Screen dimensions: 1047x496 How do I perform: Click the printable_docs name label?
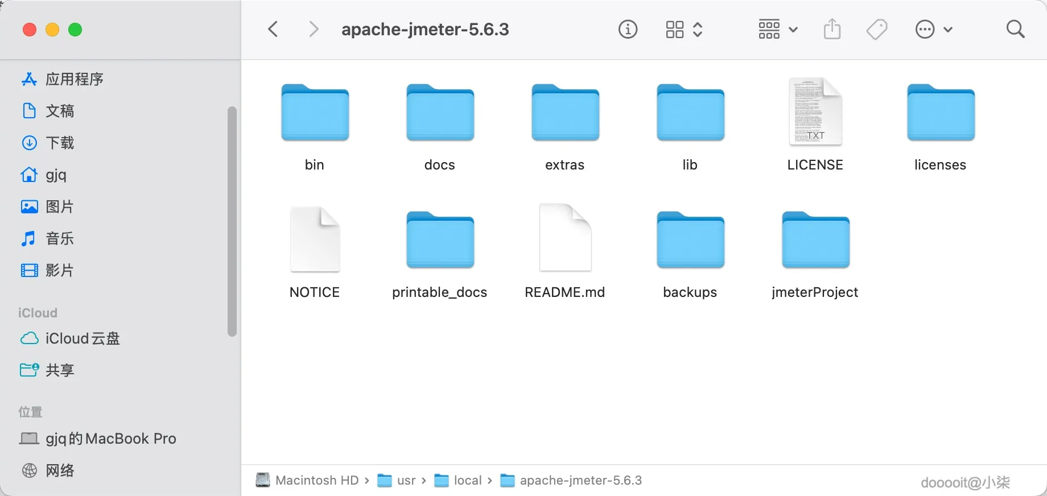pos(440,292)
